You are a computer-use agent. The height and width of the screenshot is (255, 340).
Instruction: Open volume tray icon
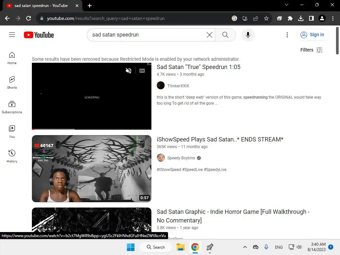coord(299,247)
